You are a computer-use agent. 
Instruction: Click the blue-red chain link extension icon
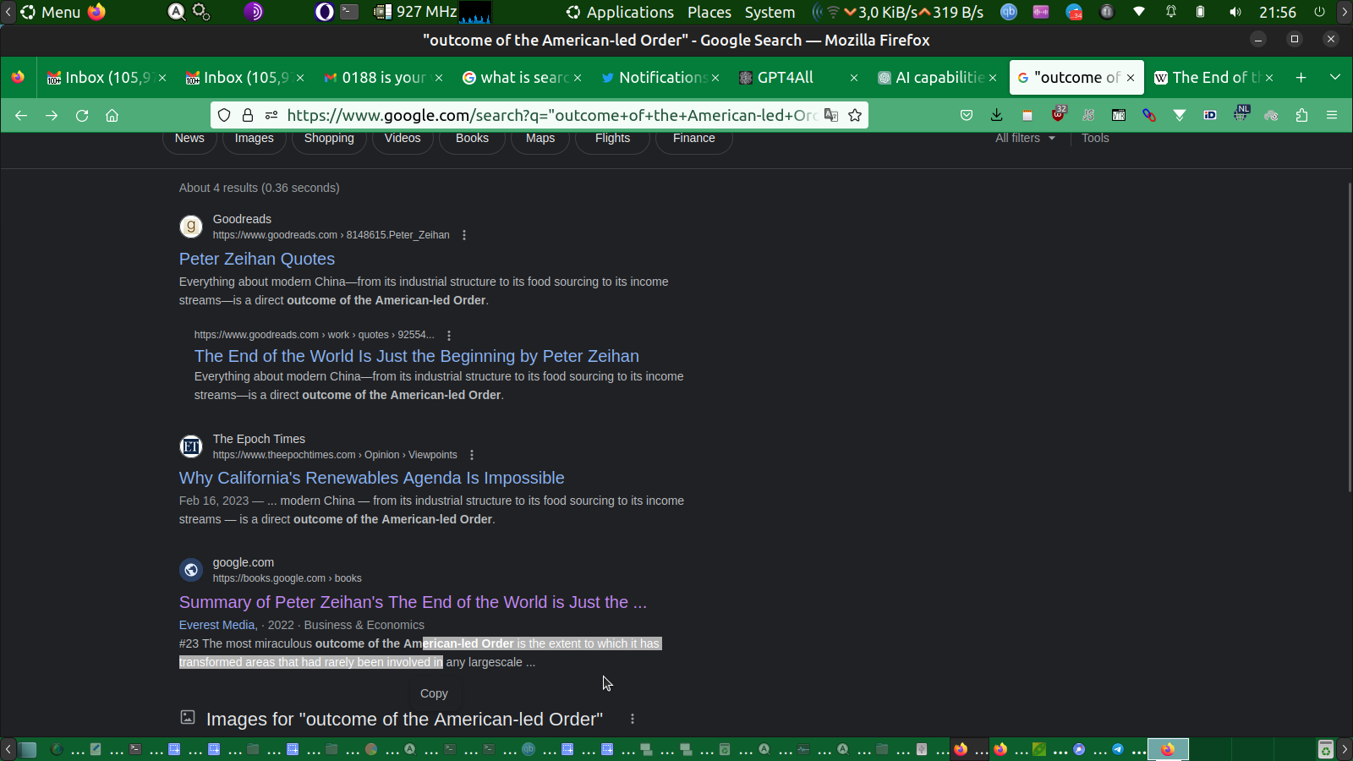1149,115
